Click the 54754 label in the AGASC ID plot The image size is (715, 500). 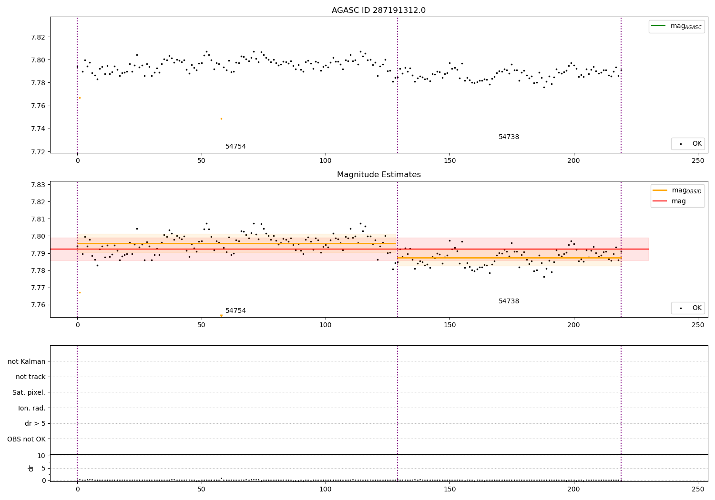(x=235, y=147)
